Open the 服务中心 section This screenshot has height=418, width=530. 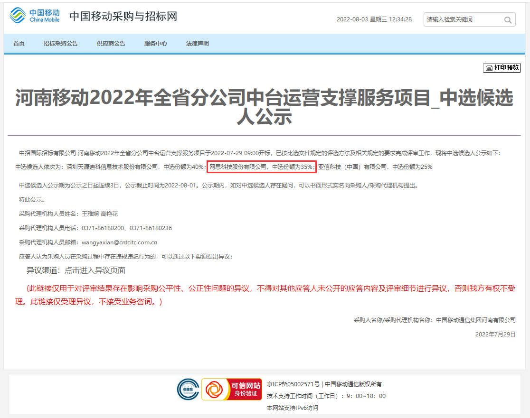[155, 43]
